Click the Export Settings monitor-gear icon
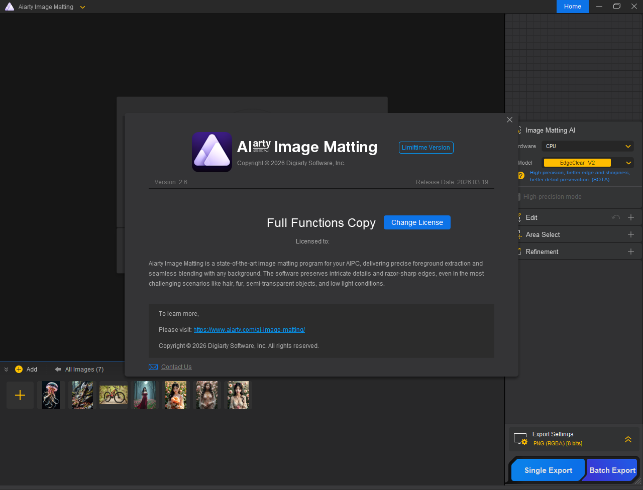 520,439
